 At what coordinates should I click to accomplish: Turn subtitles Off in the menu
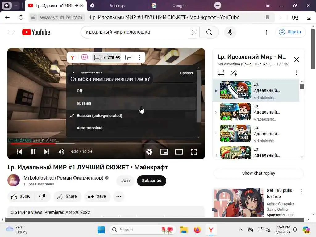[131, 91]
